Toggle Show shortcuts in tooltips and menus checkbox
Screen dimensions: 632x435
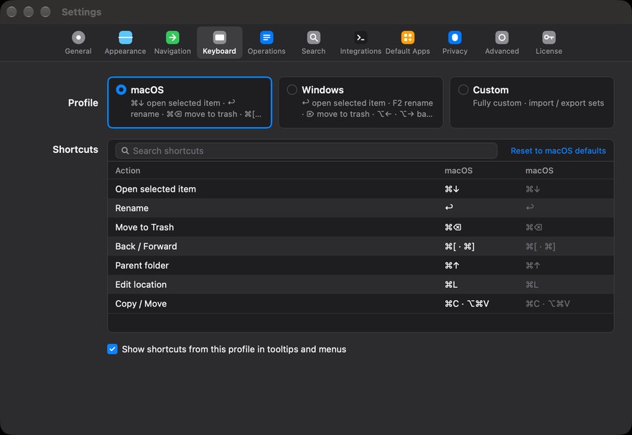tap(113, 349)
